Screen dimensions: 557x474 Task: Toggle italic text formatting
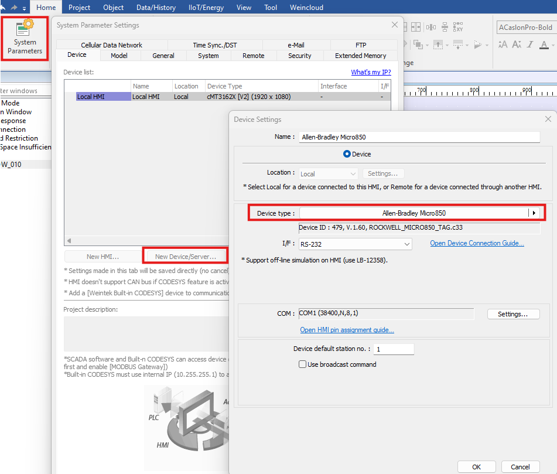[530, 45]
